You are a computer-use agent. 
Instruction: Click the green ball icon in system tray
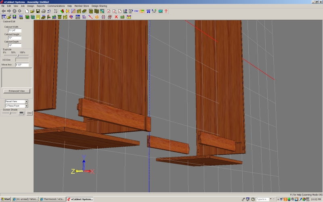289,199
